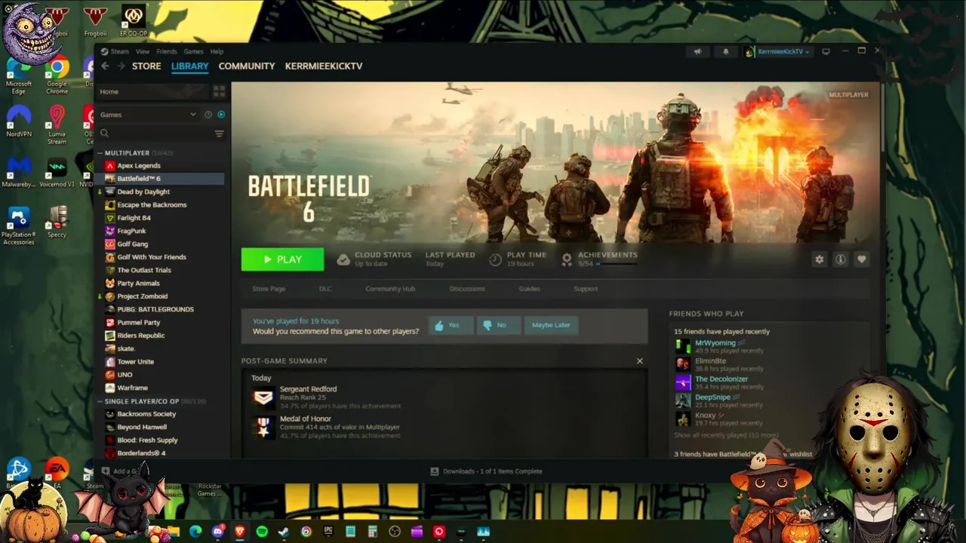The width and height of the screenshot is (966, 543).
Task: Close the Post-Game Summary panel
Action: [639, 360]
